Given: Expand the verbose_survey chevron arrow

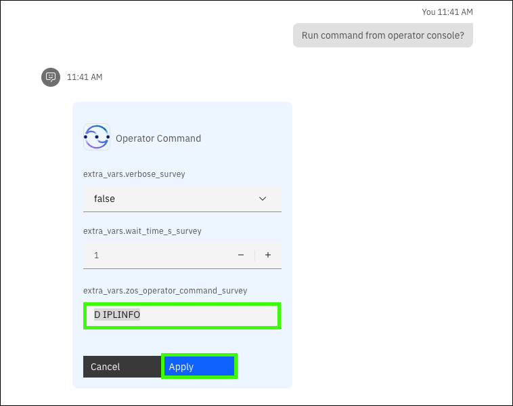Looking at the screenshot, I should [x=263, y=199].
